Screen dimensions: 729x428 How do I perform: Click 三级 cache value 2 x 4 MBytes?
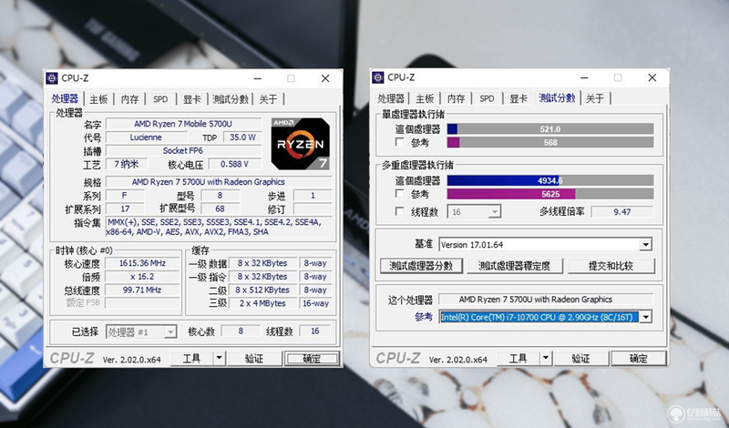262,303
